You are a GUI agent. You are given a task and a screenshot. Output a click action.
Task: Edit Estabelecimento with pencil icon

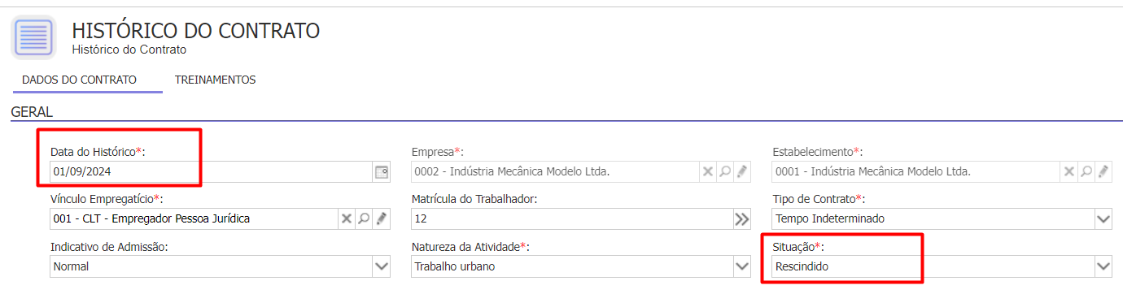point(1103,171)
